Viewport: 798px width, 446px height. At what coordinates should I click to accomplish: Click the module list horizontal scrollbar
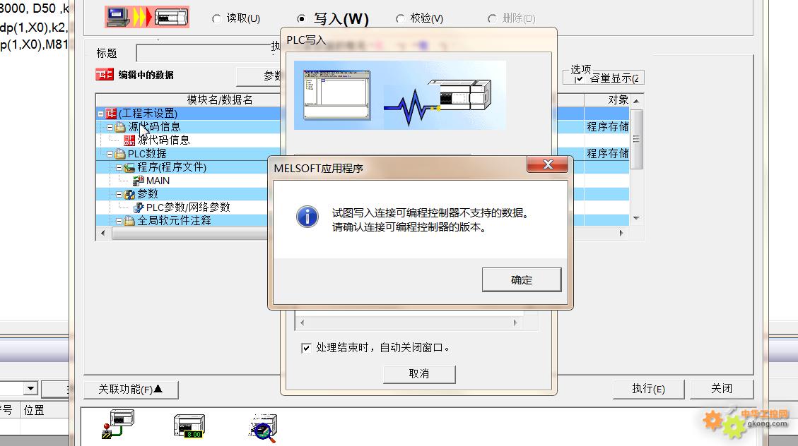point(188,233)
